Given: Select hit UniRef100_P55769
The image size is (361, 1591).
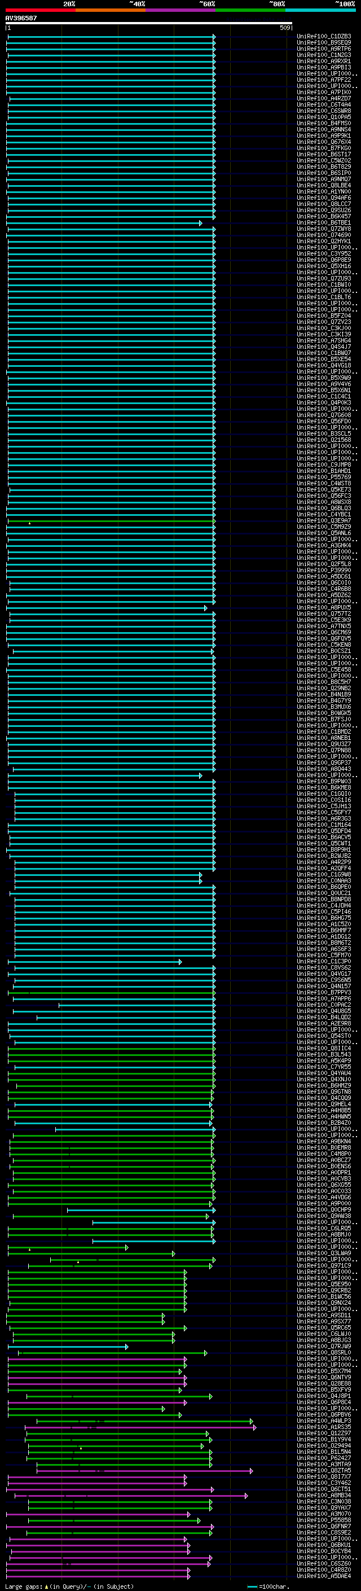Looking at the screenshot, I should [323, 477].
